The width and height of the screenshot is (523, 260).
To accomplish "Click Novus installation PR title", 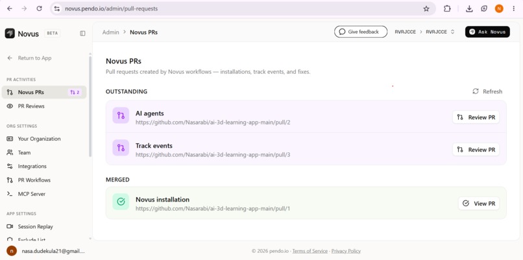I will pyautogui.click(x=162, y=200).
